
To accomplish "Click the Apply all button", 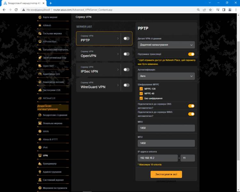I will [x=166, y=174].
